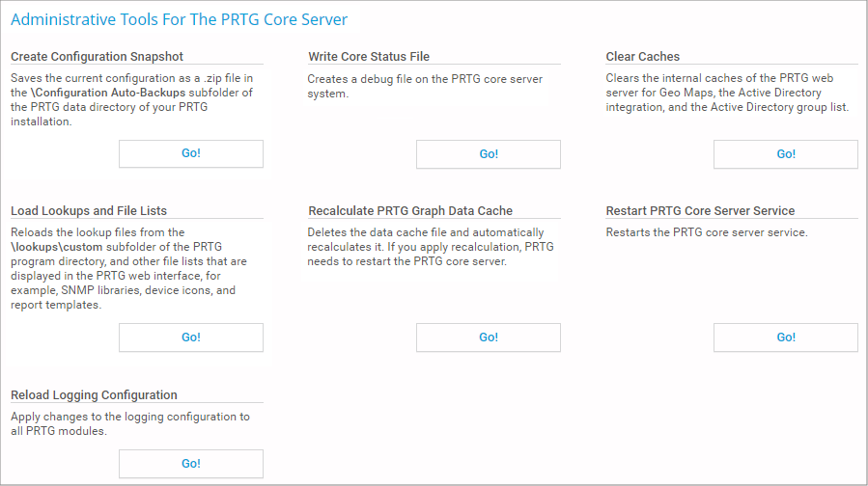Click the description about applying logging changes
Viewport: 868px width, 486px height.
pos(129,424)
